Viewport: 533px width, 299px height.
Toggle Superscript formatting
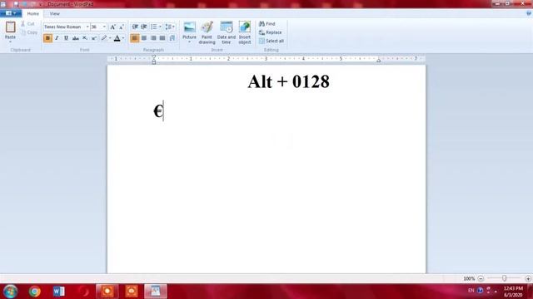pyautogui.click(x=94, y=38)
